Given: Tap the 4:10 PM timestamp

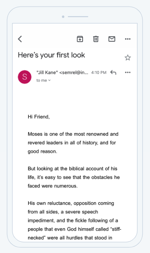Looking at the screenshot, I should pyautogui.click(x=99, y=73).
